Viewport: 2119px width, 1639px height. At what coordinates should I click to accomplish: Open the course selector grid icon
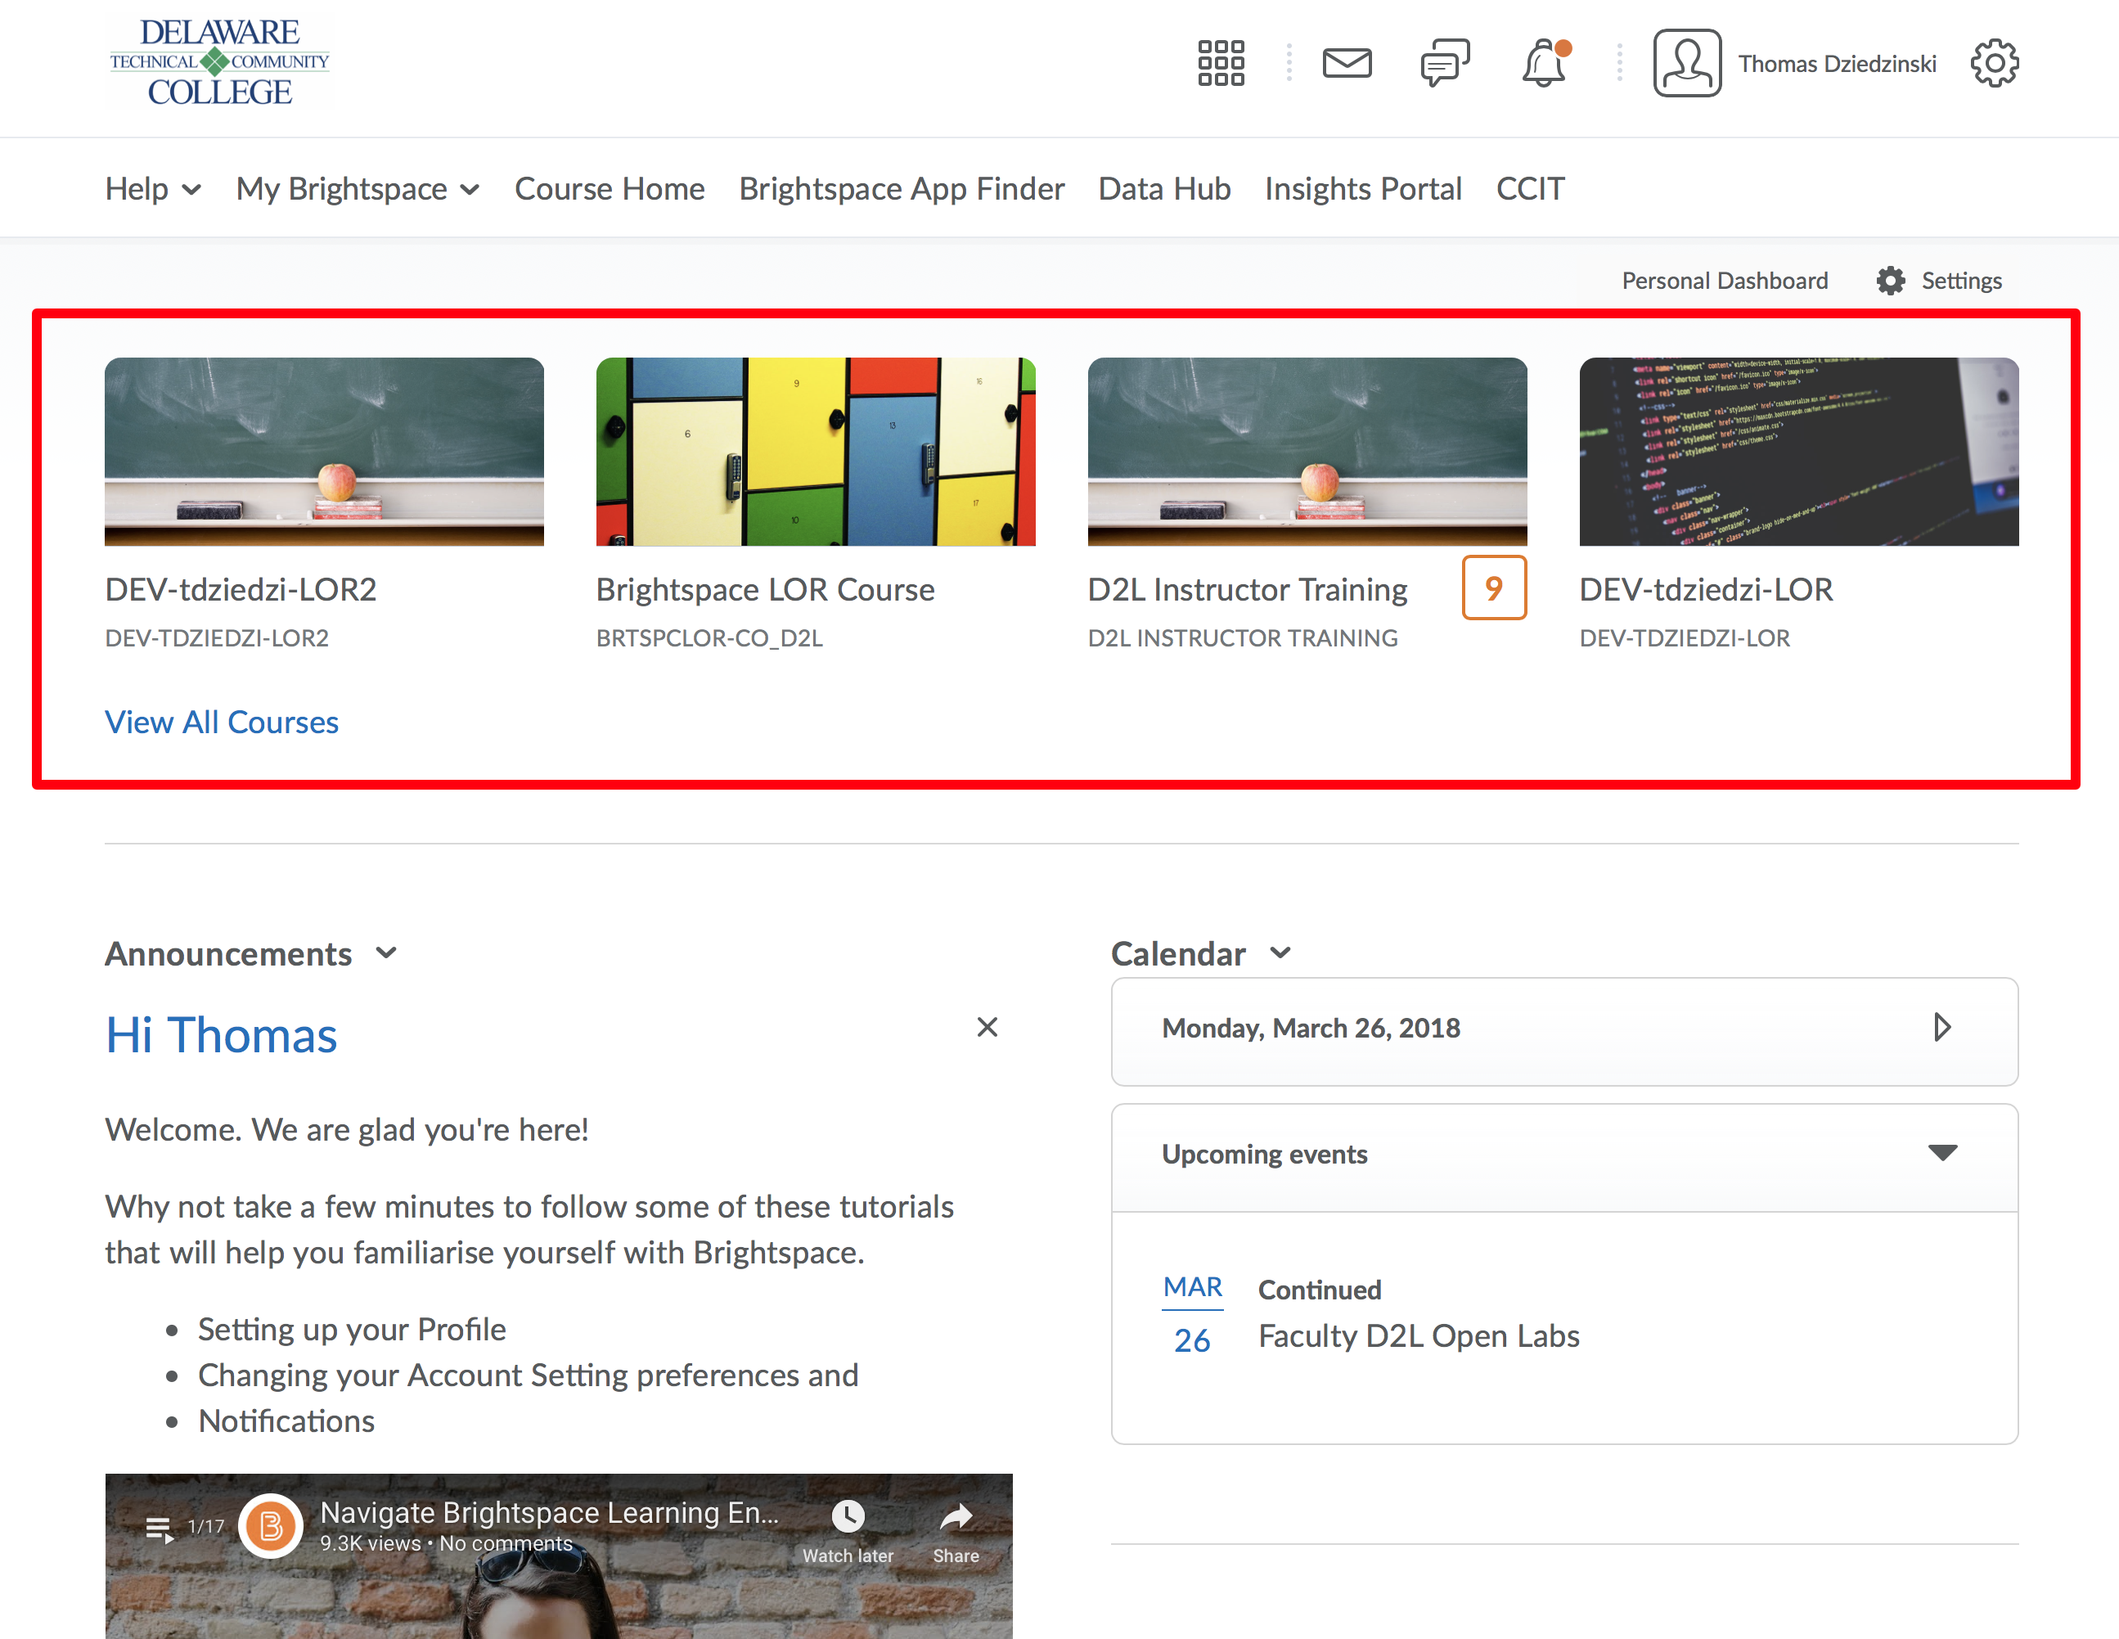(x=1221, y=63)
